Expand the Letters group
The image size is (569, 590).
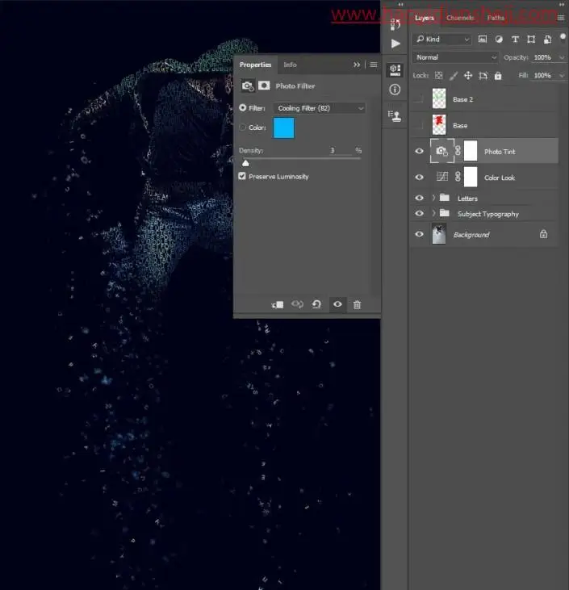433,198
